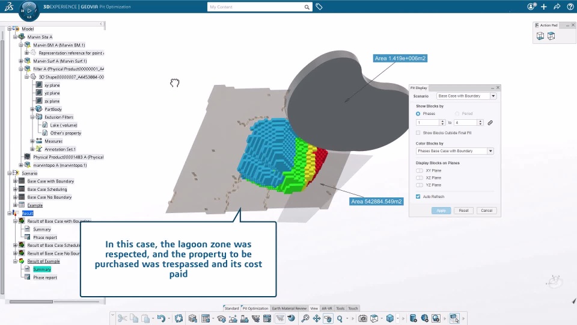Switch to the Pit Optimization tab

[x=255, y=308]
